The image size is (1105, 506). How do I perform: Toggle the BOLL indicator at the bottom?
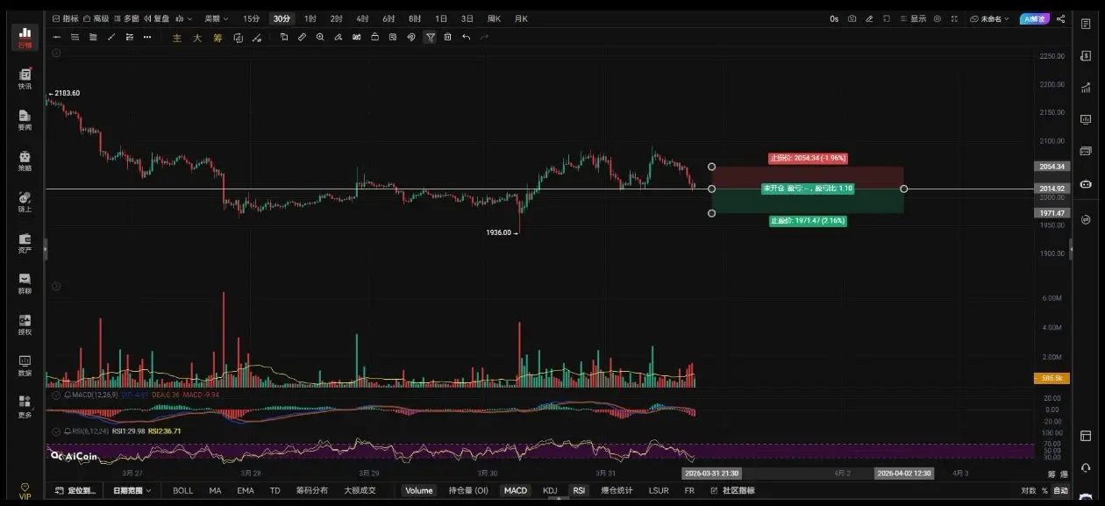pos(182,490)
